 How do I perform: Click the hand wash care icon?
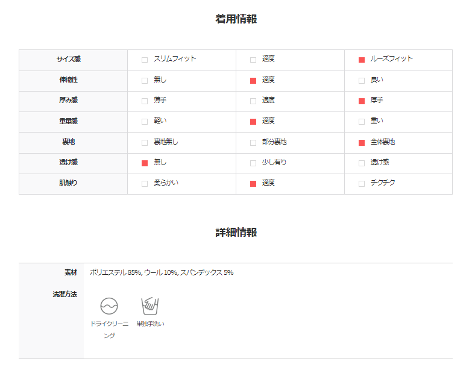tap(150, 306)
